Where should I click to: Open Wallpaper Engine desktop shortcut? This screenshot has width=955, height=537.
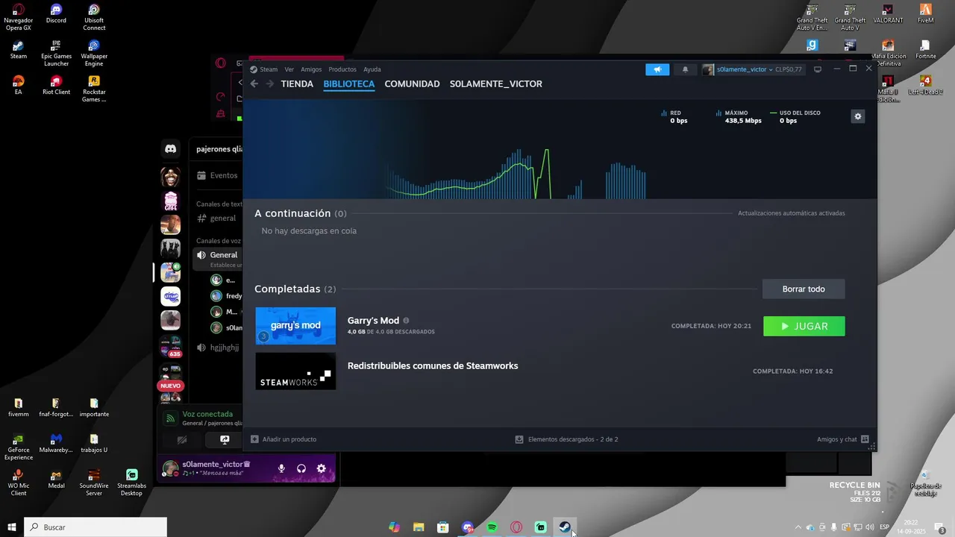click(x=94, y=52)
